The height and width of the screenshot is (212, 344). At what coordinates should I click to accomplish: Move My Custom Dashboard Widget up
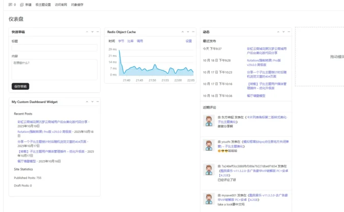point(87,102)
